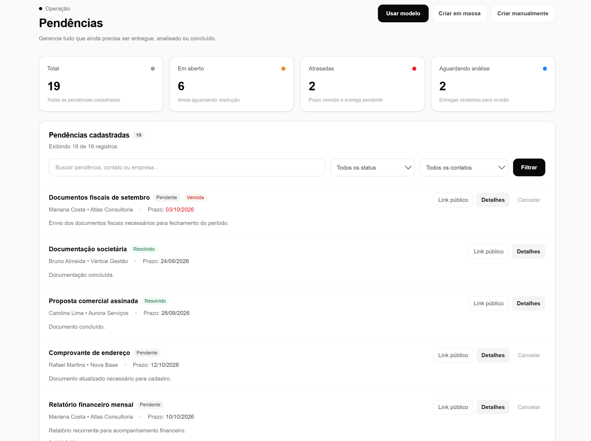View Detalhes of Documentos fiscais de setembro
Image resolution: width=591 pixels, height=441 pixels.
point(493,200)
